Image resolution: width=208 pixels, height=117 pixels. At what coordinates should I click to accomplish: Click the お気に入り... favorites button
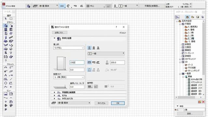[x=59, y=32]
